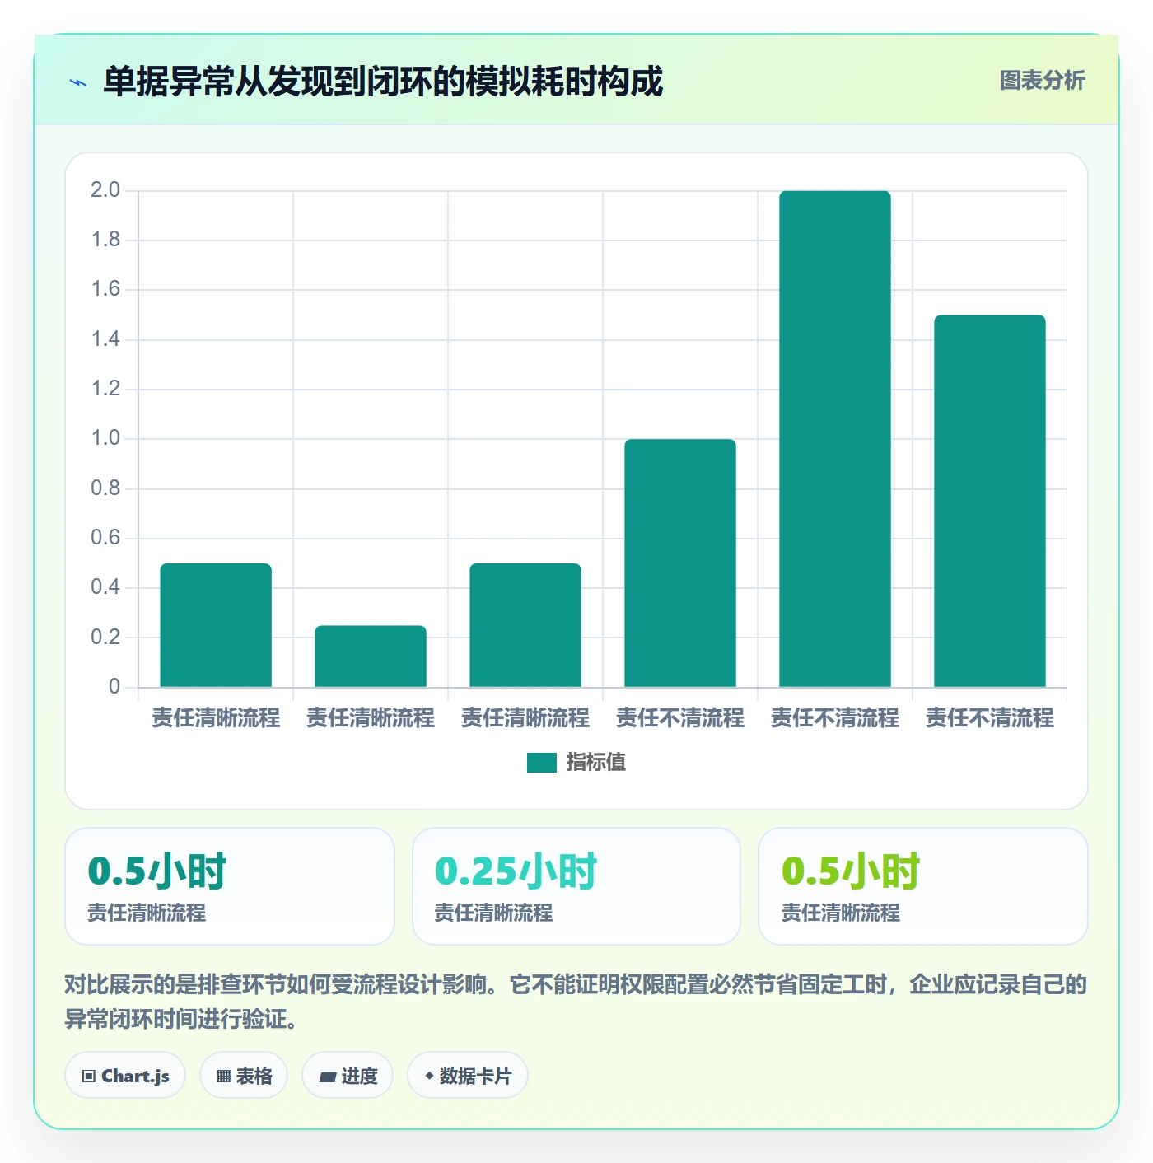Click the bar icon in 进度 chip

[x=327, y=1077]
